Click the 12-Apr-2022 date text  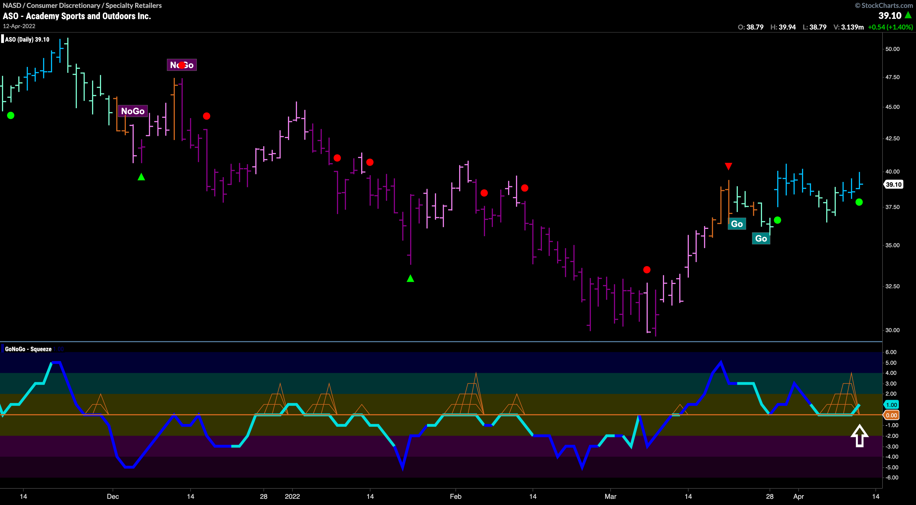pos(19,26)
